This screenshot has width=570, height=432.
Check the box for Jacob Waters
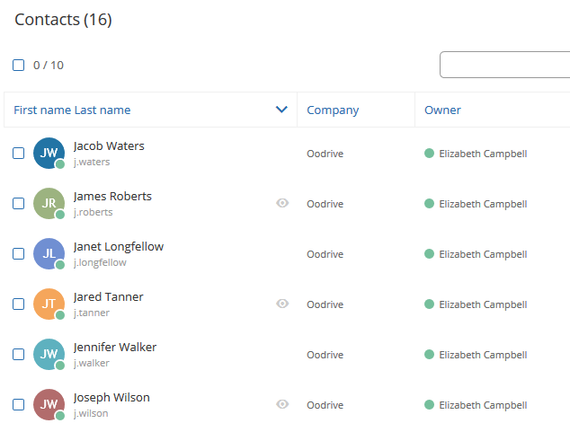(x=19, y=154)
